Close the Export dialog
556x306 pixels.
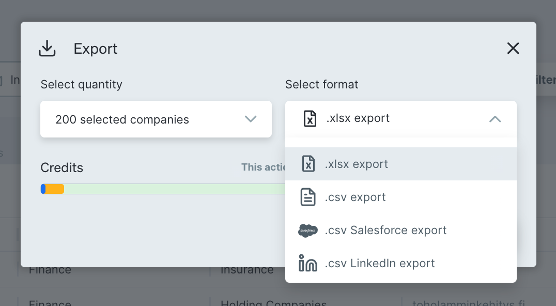[x=513, y=49]
